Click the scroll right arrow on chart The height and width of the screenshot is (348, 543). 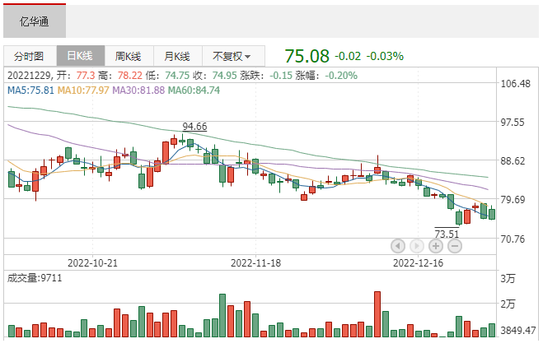point(416,245)
